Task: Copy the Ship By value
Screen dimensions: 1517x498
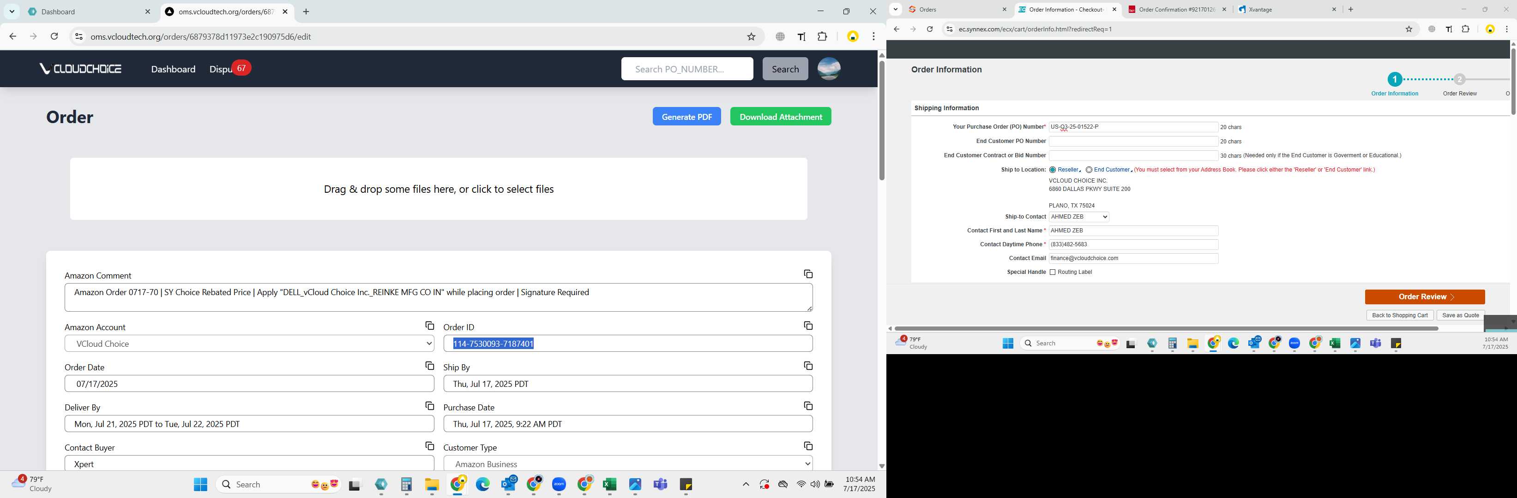Action: pos(808,366)
